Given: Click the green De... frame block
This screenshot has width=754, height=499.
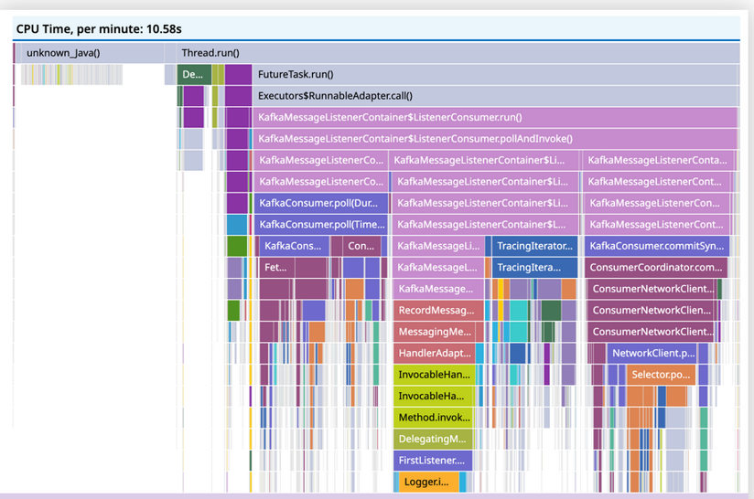Looking at the screenshot, I should [x=193, y=74].
